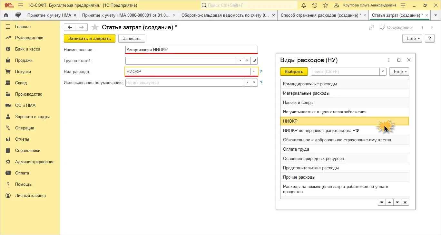
Task: Move down one row in Виды расходов
Action: tap(397, 202)
